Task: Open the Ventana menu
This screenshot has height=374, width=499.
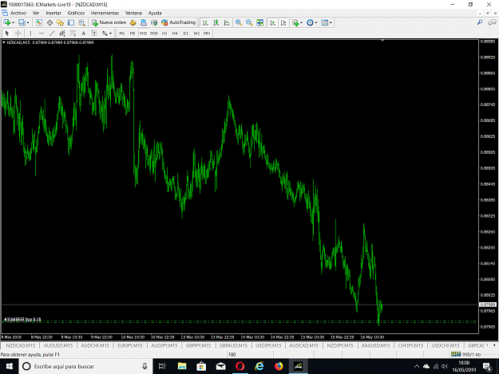Action: click(133, 13)
